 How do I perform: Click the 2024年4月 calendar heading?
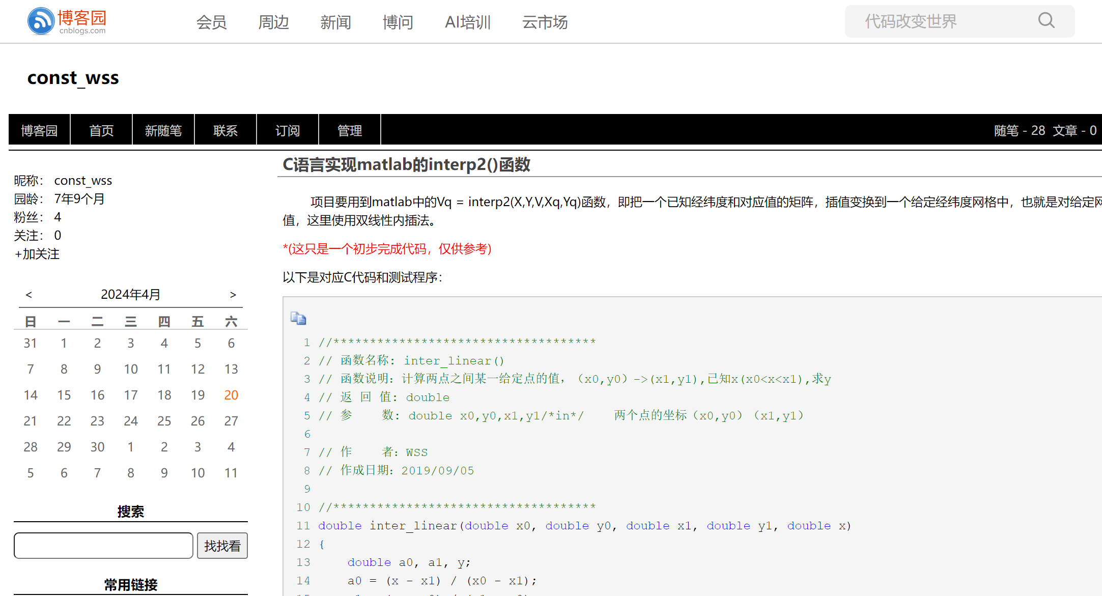pos(130,295)
